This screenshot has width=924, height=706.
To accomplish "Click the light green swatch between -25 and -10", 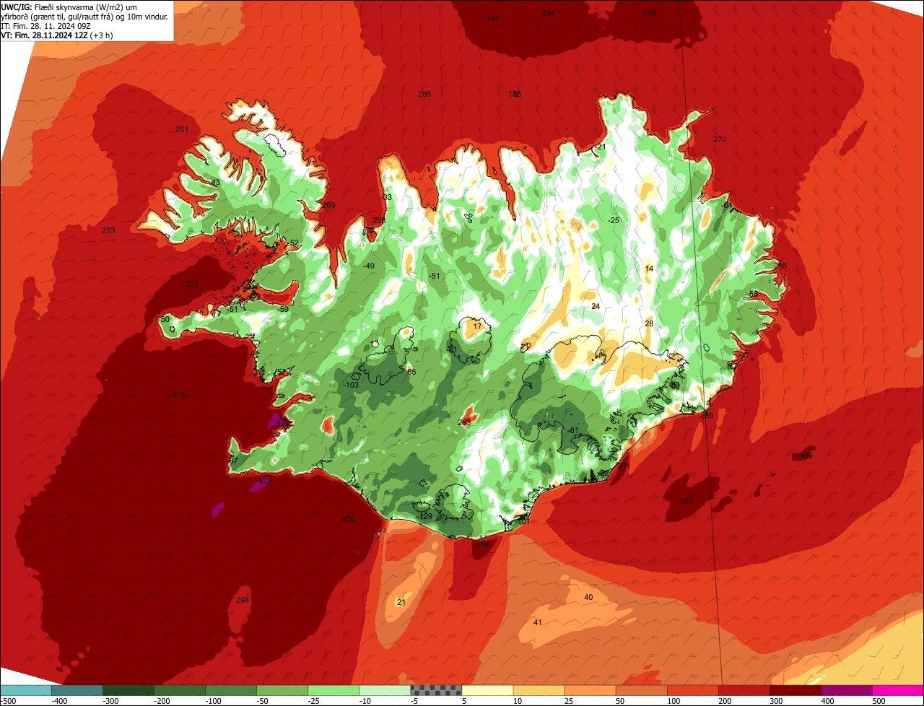I will point(333,690).
